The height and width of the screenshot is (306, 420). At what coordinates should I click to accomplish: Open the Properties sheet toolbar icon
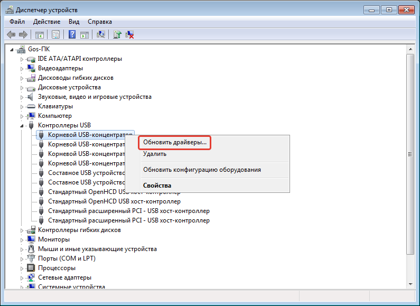click(x=55, y=34)
